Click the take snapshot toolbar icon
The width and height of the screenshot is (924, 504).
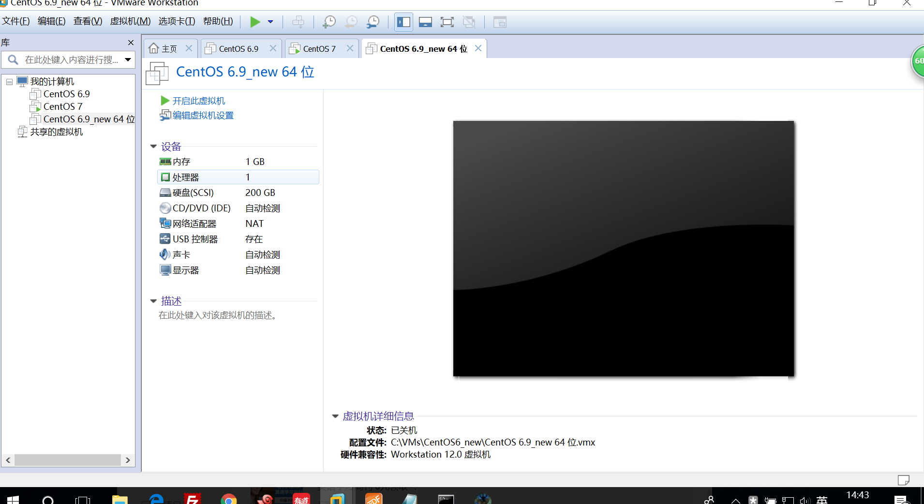(x=329, y=22)
